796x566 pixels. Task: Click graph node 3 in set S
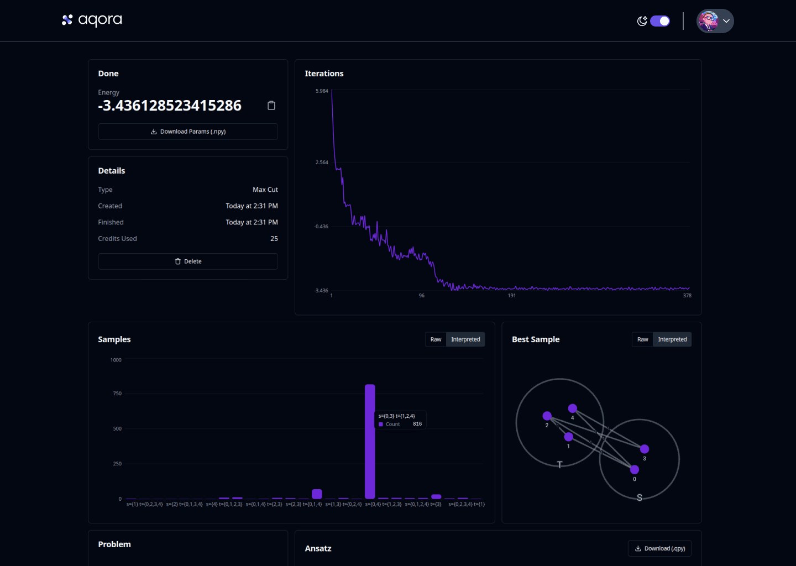pos(645,449)
